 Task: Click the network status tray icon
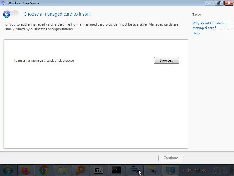[197, 170]
